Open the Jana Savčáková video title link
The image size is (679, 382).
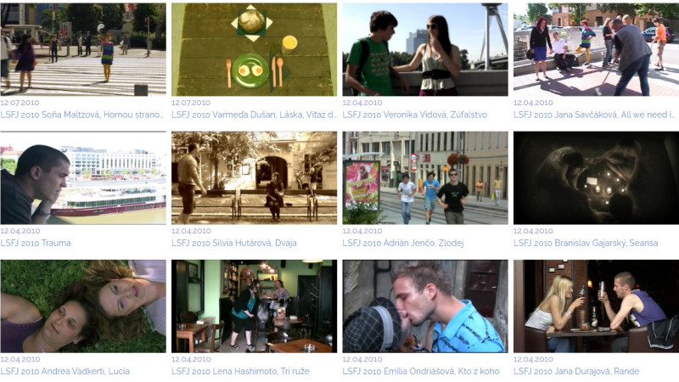[x=595, y=115]
